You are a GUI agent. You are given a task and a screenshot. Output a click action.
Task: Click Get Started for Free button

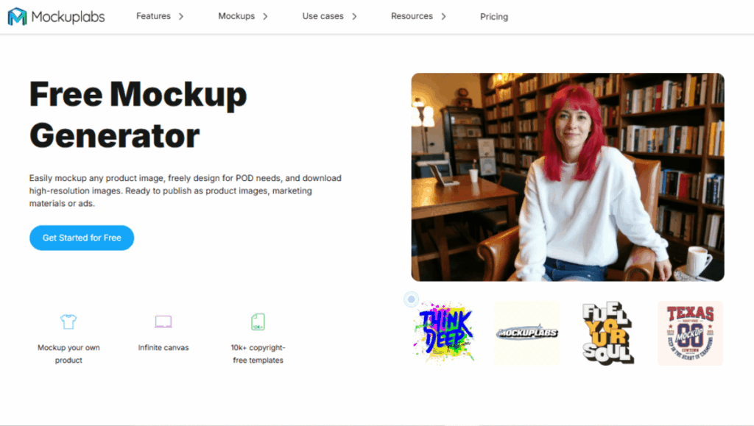(x=82, y=238)
